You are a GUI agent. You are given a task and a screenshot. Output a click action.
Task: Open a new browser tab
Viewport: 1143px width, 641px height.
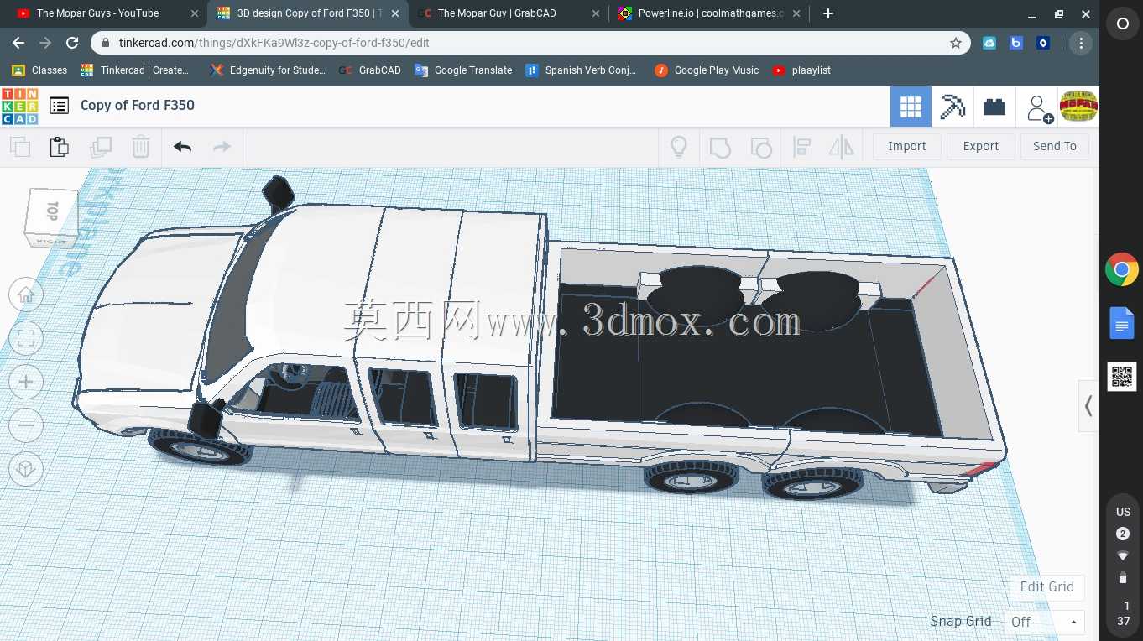click(x=828, y=13)
